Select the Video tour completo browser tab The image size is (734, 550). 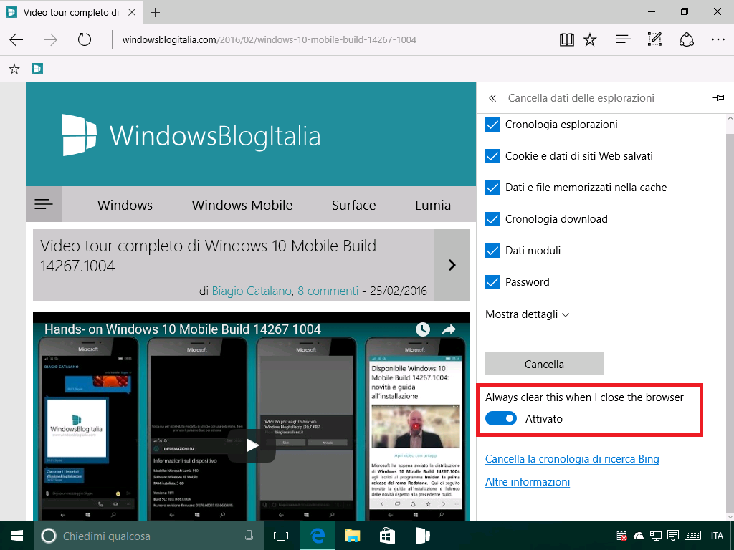point(71,12)
